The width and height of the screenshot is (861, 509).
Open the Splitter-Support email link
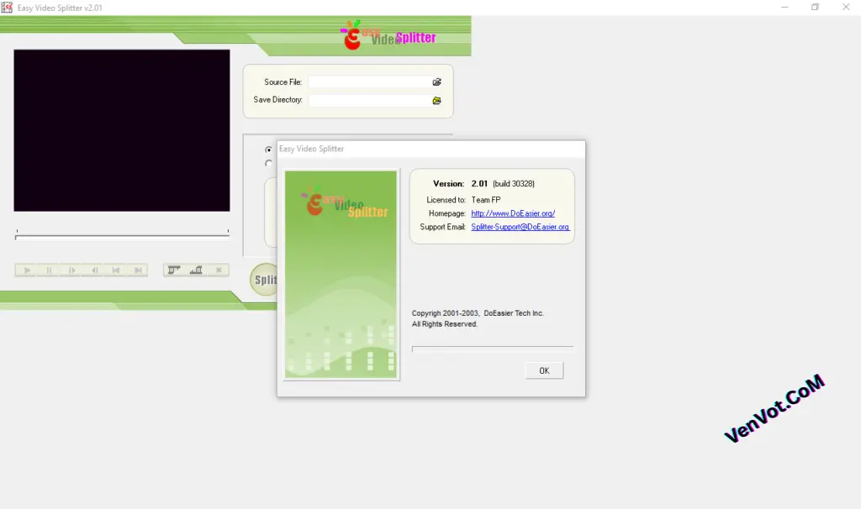pos(520,227)
